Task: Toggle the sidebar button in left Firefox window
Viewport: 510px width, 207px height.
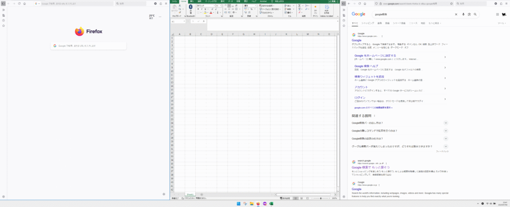Action: click(x=3, y=3)
